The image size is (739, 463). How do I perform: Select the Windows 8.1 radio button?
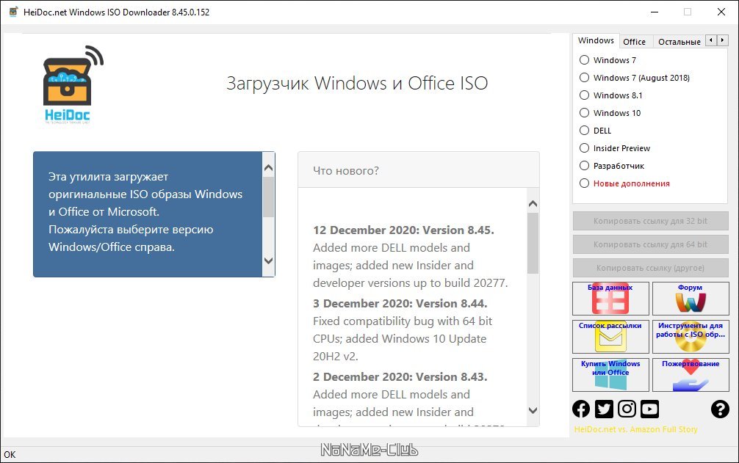(584, 95)
